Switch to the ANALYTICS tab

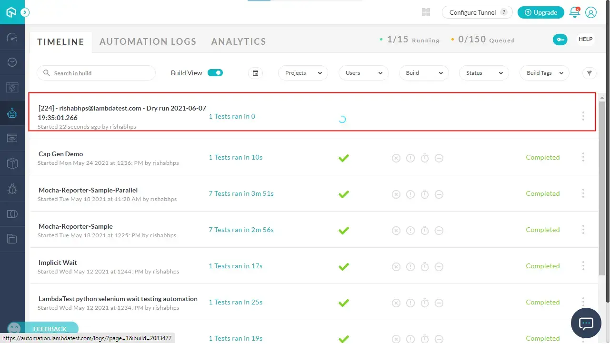pyautogui.click(x=238, y=41)
